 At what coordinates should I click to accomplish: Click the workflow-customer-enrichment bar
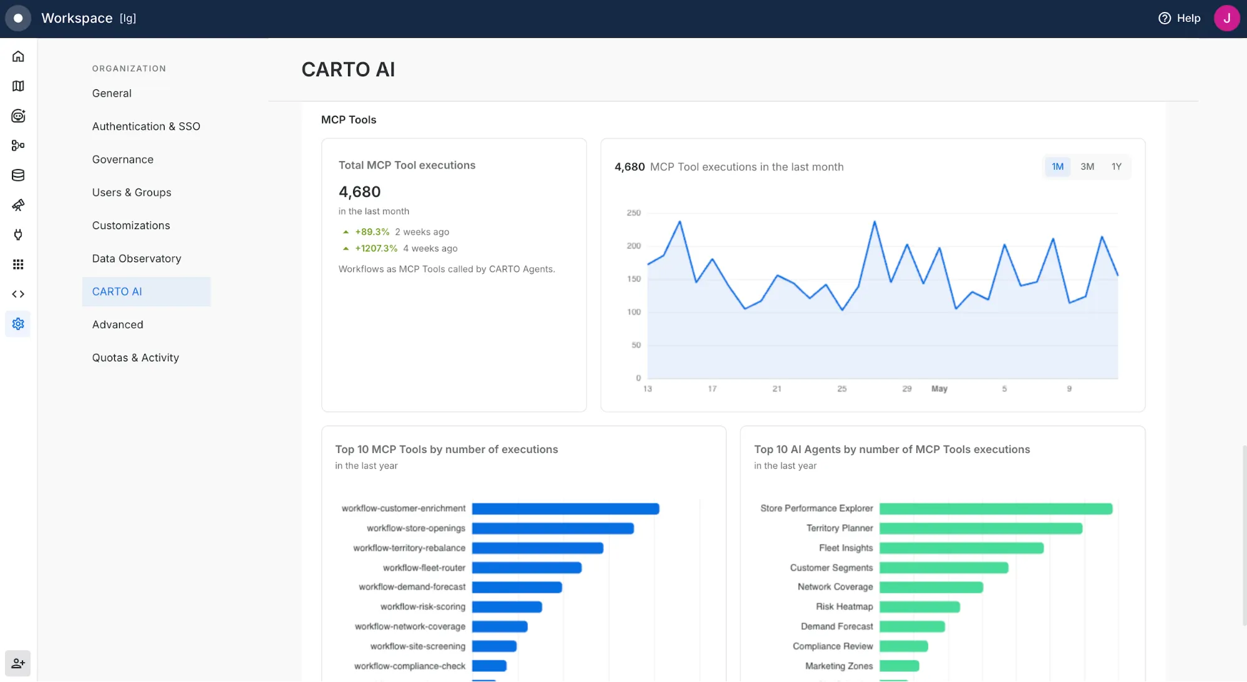(x=565, y=509)
